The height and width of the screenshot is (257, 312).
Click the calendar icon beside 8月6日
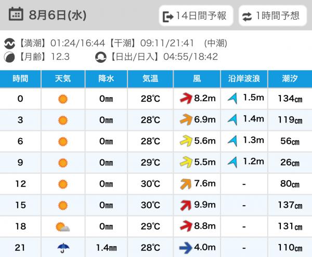[16, 14]
